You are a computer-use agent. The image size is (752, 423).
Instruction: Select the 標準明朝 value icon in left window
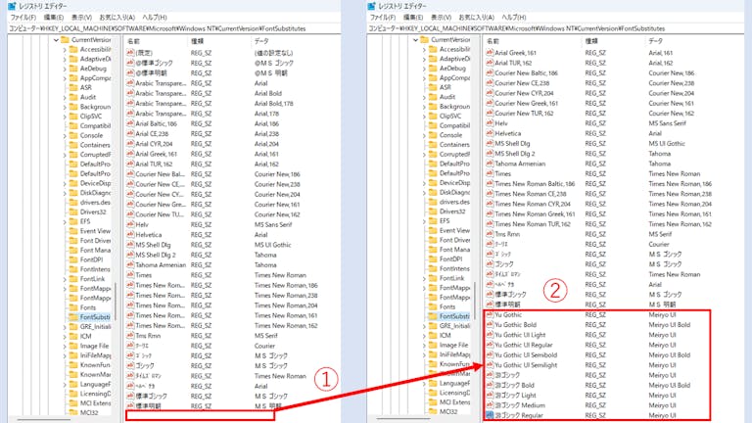130,405
